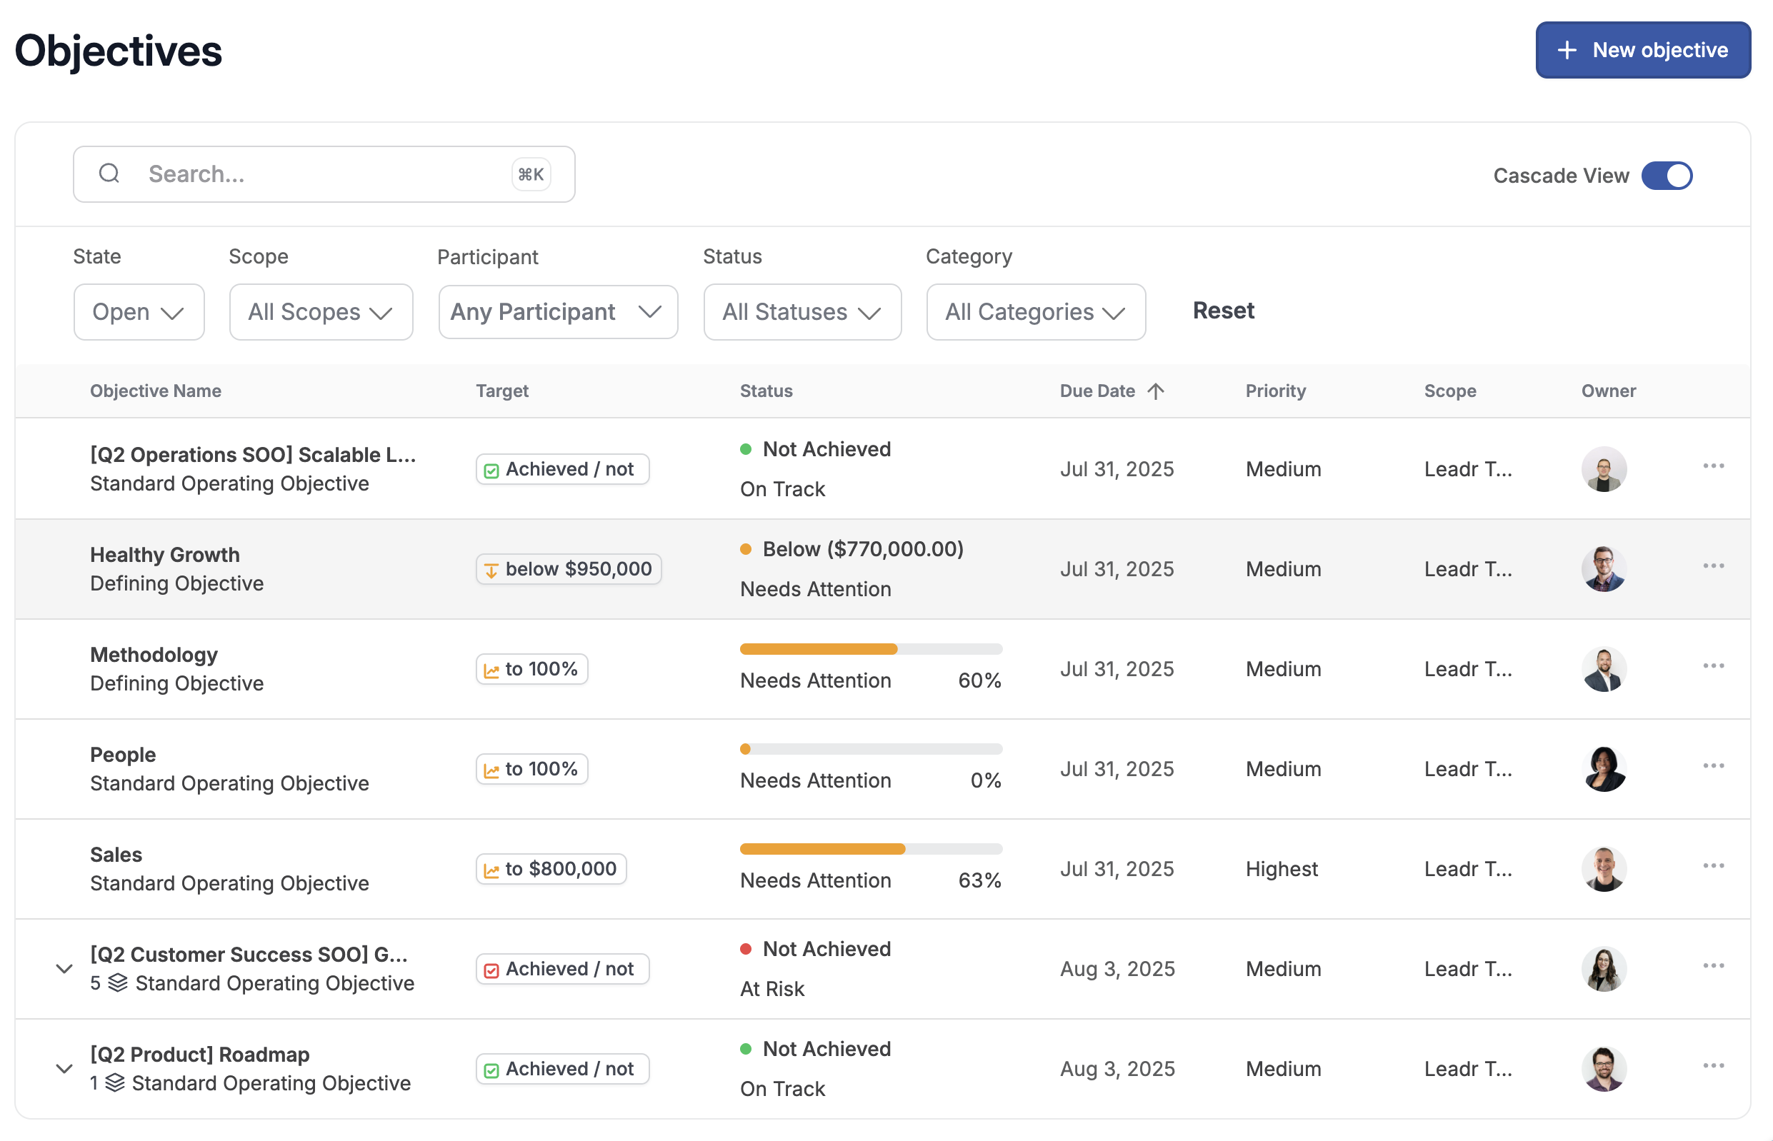Open three-dot menu for Healthy Growth row
The height and width of the screenshot is (1141, 1773).
click(1712, 566)
